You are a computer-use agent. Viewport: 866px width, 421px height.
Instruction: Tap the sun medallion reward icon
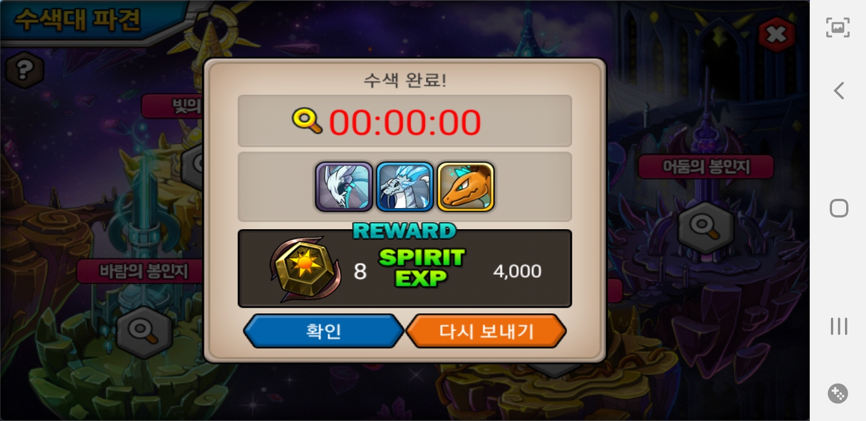click(305, 270)
